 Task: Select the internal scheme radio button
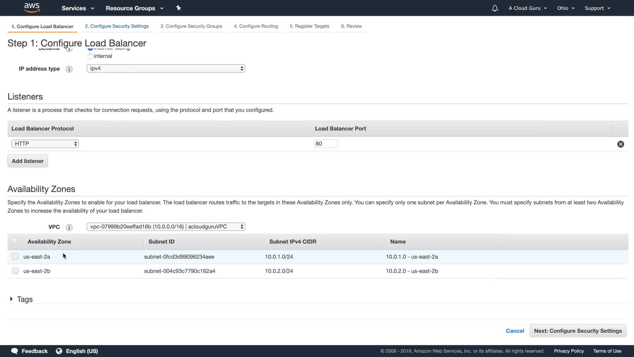[x=90, y=56]
